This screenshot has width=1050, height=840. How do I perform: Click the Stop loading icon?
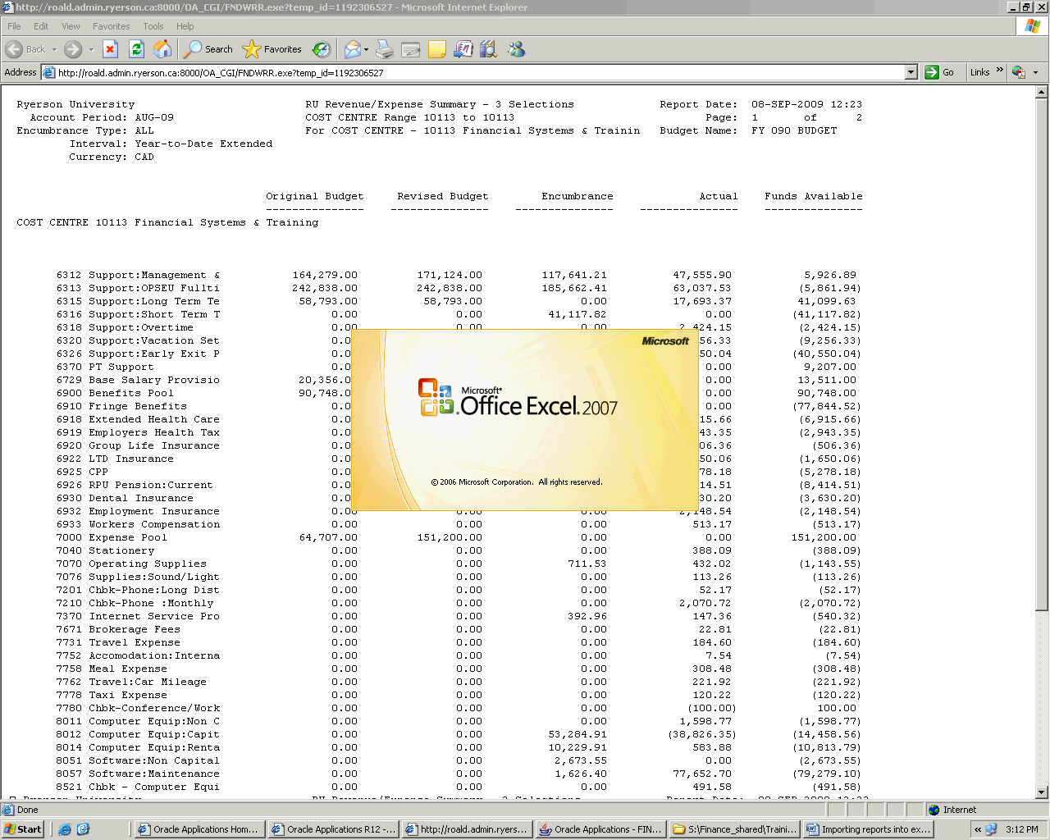(x=110, y=49)
